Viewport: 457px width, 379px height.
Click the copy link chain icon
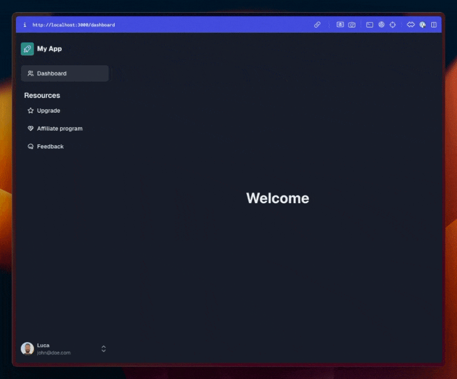[x=317, y=25]
